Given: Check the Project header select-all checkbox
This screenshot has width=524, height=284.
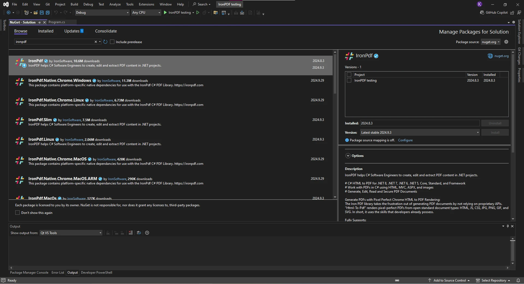Looking at the screenshot, I should [349, 74].
